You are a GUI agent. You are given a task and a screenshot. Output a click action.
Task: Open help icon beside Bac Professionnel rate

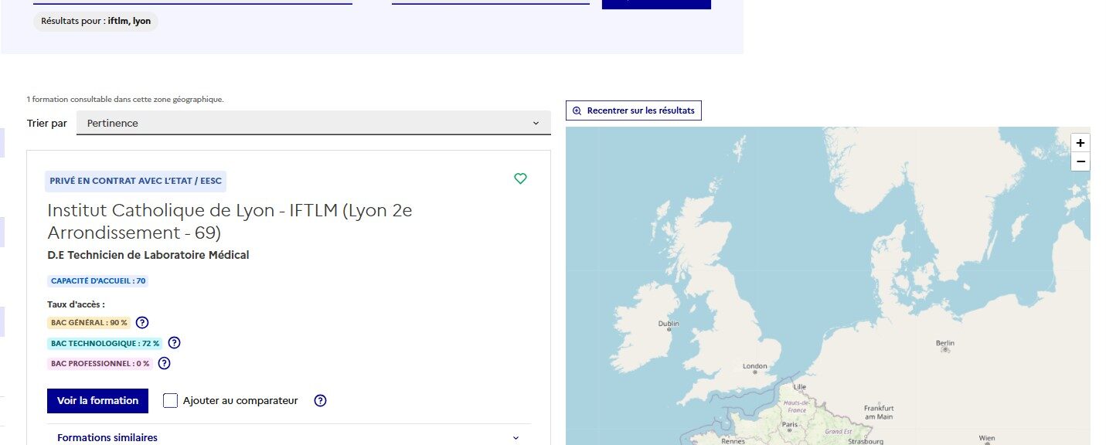(x=164, y=363)
